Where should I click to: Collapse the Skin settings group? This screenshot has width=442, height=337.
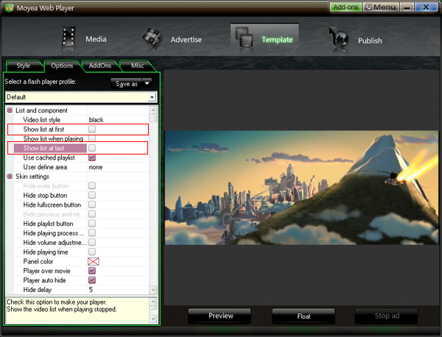tap(10, 177)
